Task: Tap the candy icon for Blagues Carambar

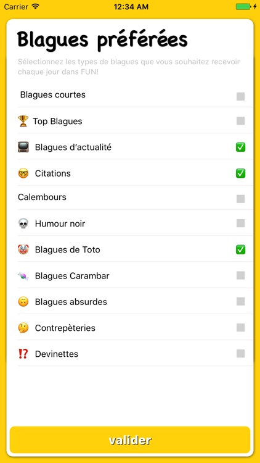Action: pos(23,276)
